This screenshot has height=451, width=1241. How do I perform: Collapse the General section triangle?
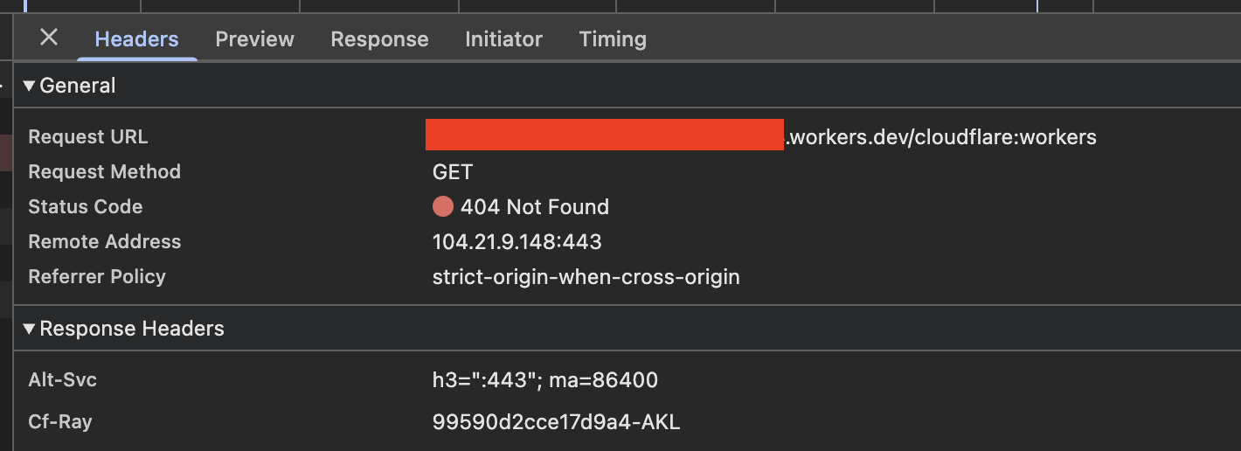tap(29, 86)
